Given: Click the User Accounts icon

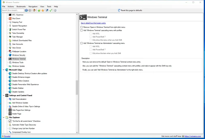Looking at the screenshot, I should point(10,44).
